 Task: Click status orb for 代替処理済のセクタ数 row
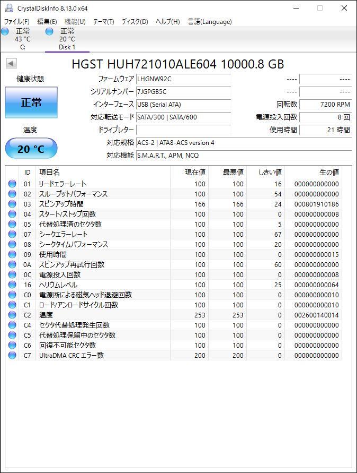tap(12, 224)
